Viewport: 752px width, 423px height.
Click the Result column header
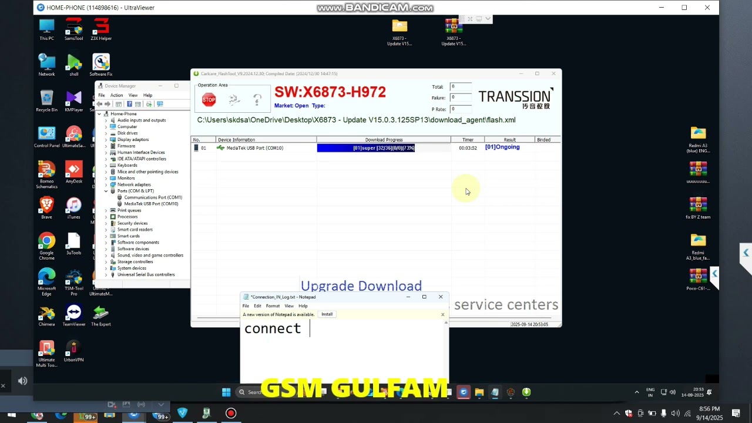(509, 140)
